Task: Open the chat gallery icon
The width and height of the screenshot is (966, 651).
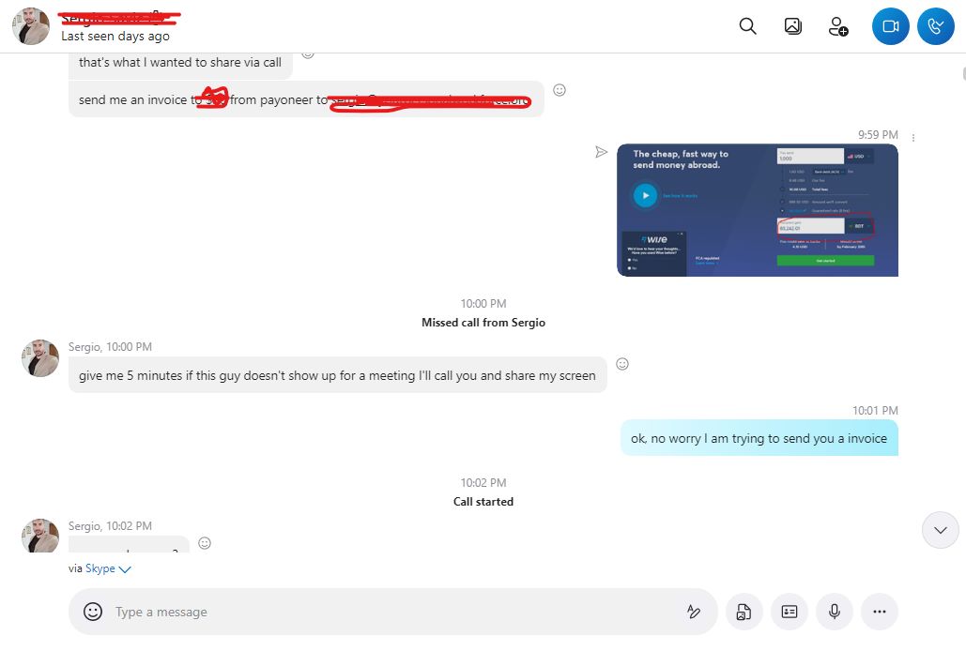Action: pos(793,26)
